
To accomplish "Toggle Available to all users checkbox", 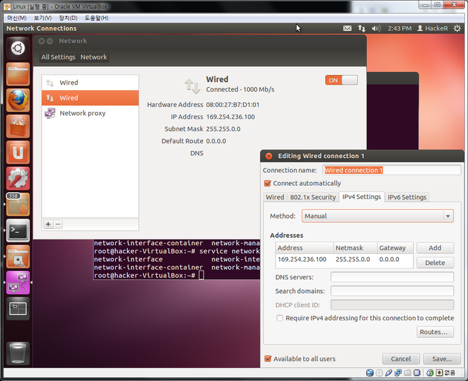I will click(268, 359).
